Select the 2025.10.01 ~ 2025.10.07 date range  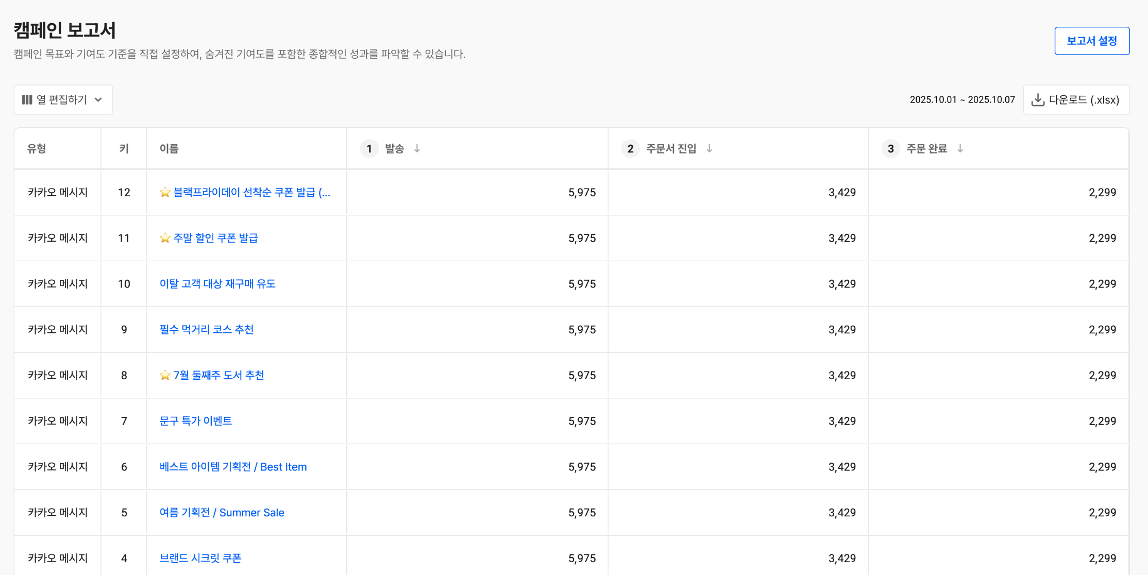tap(961, 100)
